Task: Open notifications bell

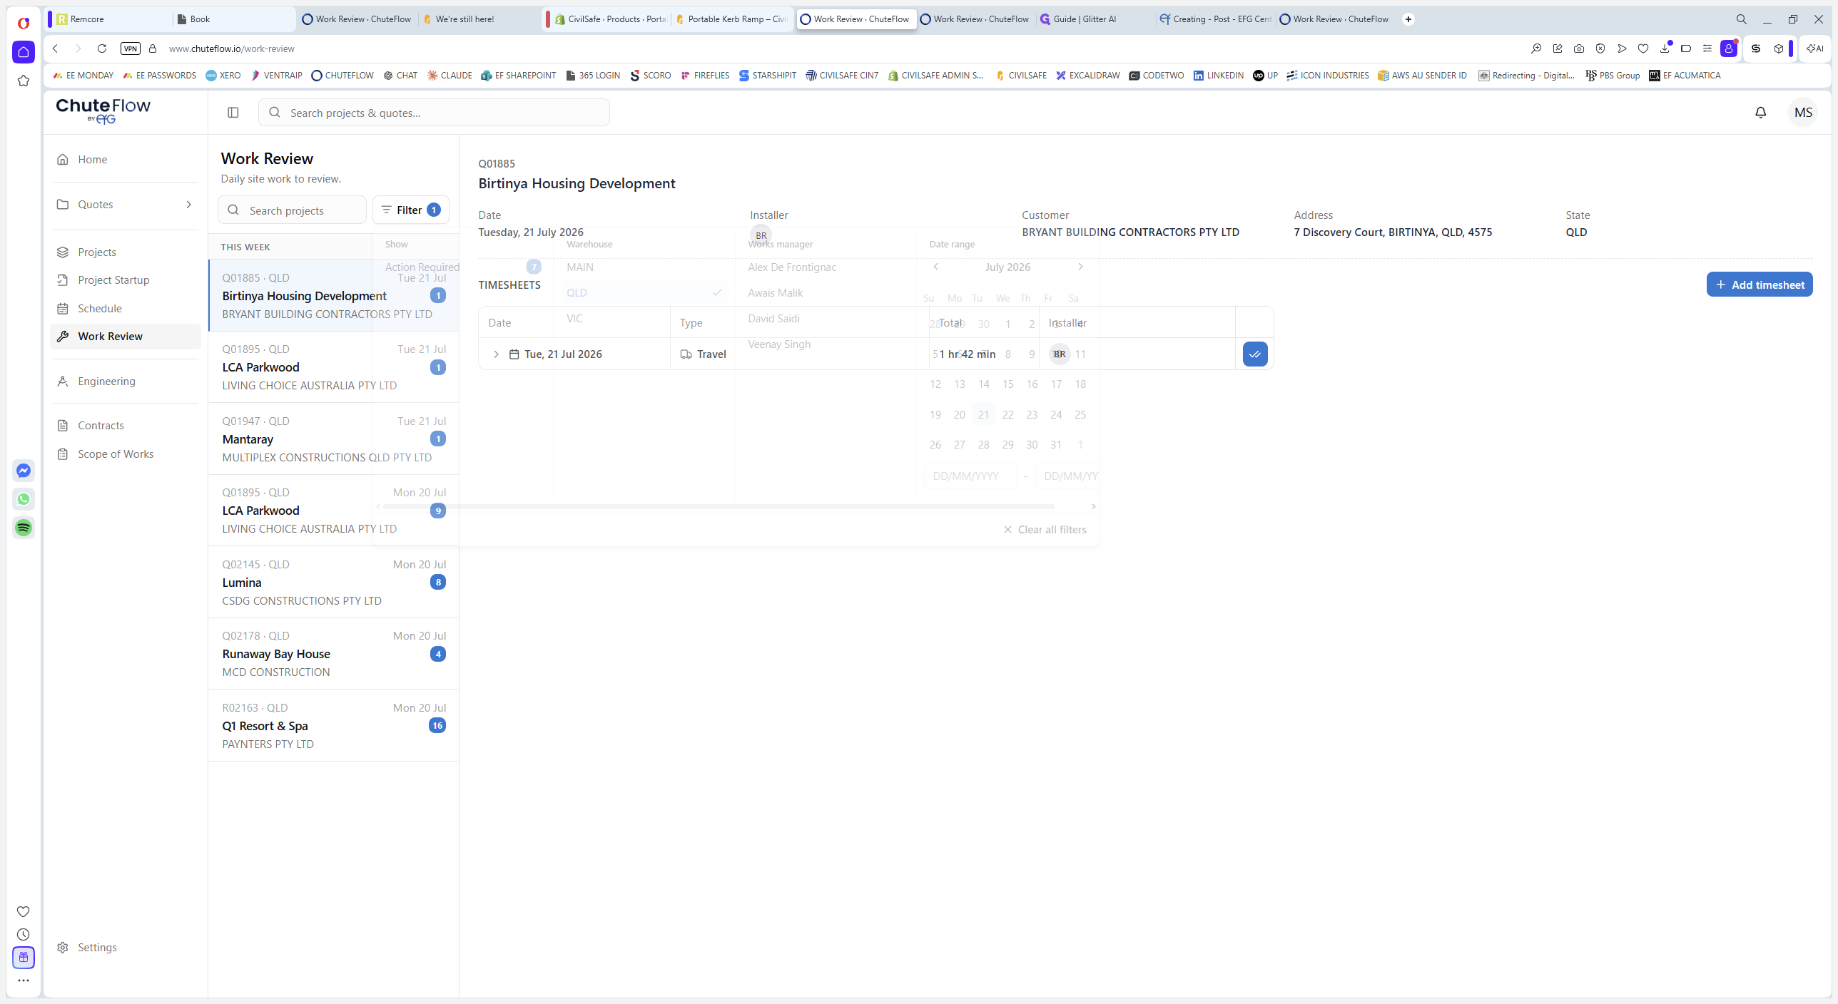Action: (1760, 113)
